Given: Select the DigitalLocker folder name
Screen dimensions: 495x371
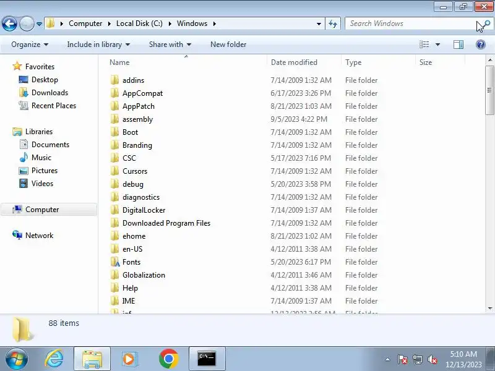Looking at the screenshot, I should coord(144,210).
